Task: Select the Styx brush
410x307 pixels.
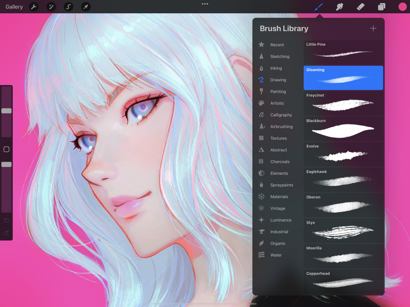Action: (343, 230)
